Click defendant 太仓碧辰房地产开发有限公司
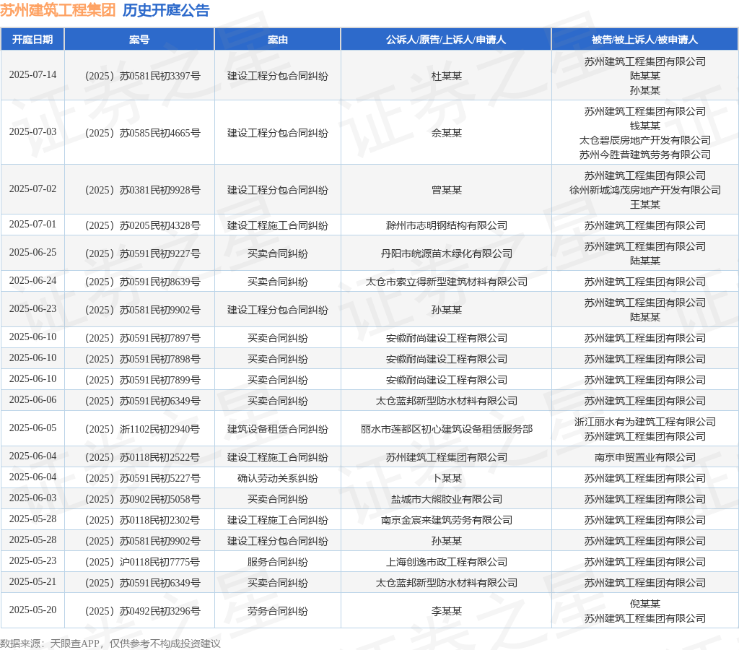The width and height of the screenshot is (739, 650). 644,140
